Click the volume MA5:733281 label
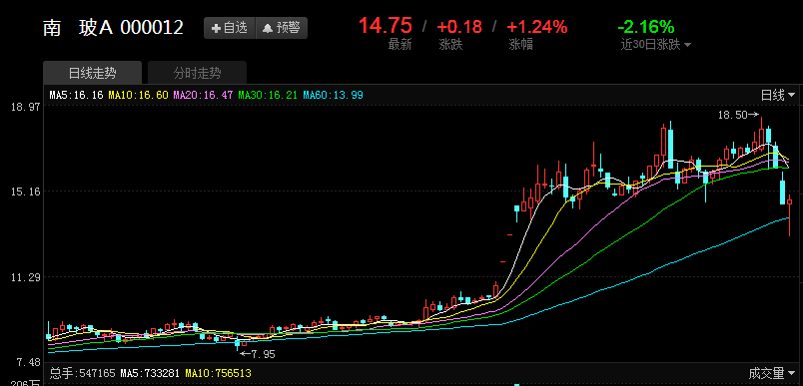This screenshot has width=803, height=386. click(150, 373)
